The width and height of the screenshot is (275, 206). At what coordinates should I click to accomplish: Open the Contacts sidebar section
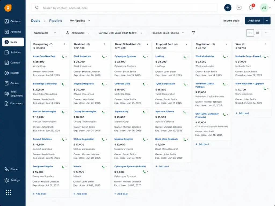pyautogui.click(x=13, y=21)
